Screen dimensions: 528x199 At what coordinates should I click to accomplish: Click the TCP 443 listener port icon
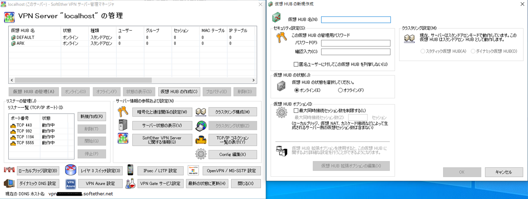pos(13,126)
